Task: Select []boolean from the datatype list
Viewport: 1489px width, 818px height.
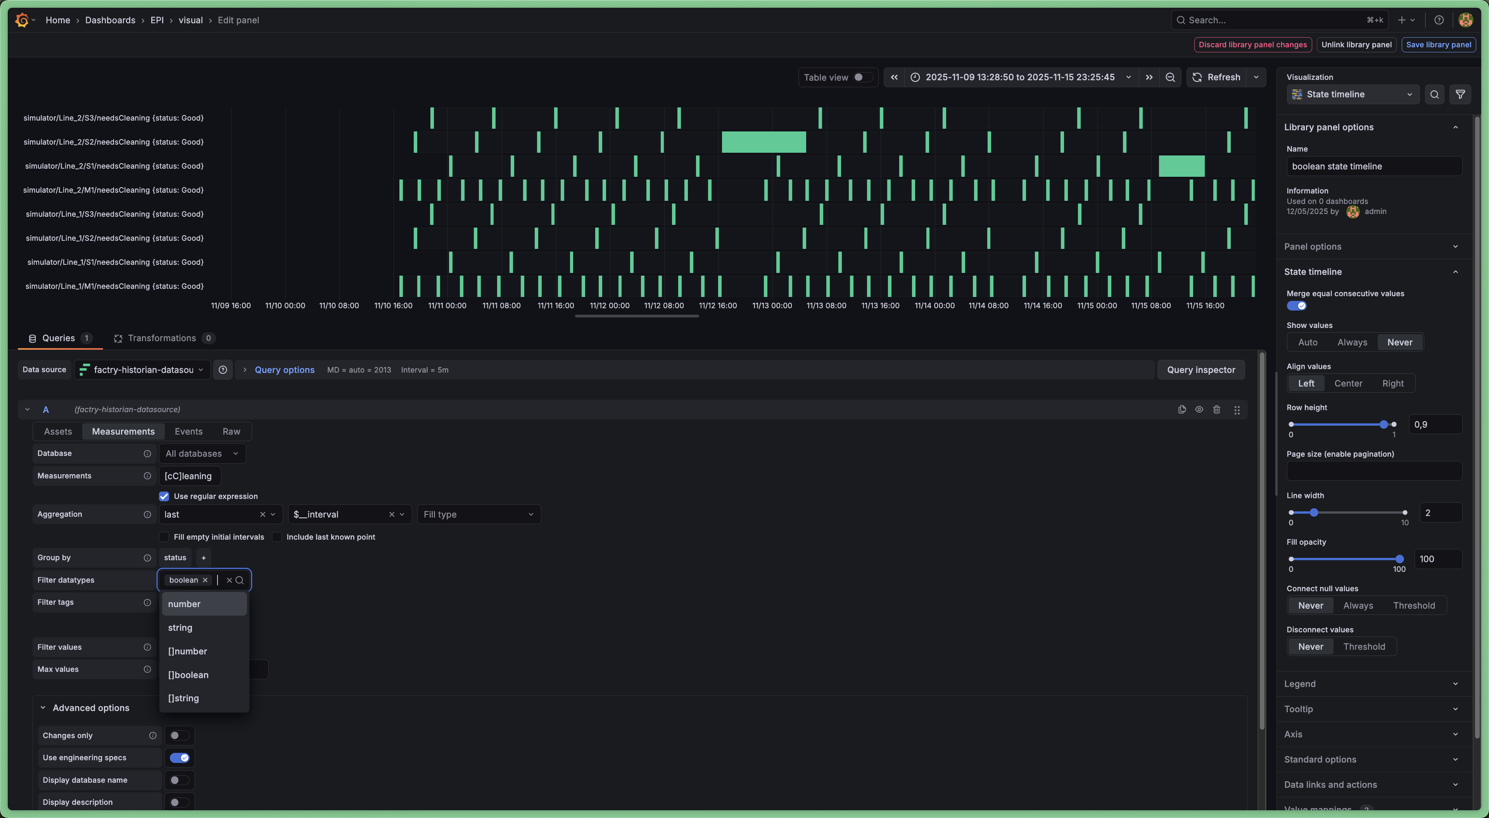Action: (188, 675)
